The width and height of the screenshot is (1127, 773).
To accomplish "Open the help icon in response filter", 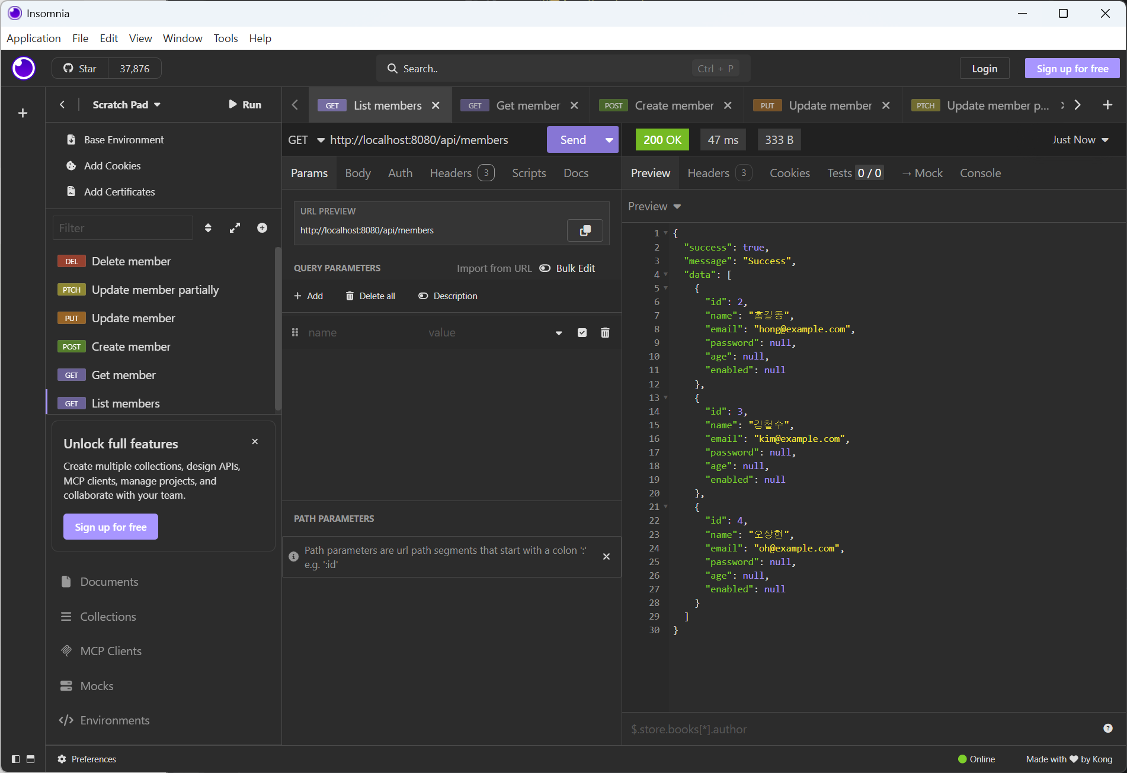I will click(x=1107, y=729).
